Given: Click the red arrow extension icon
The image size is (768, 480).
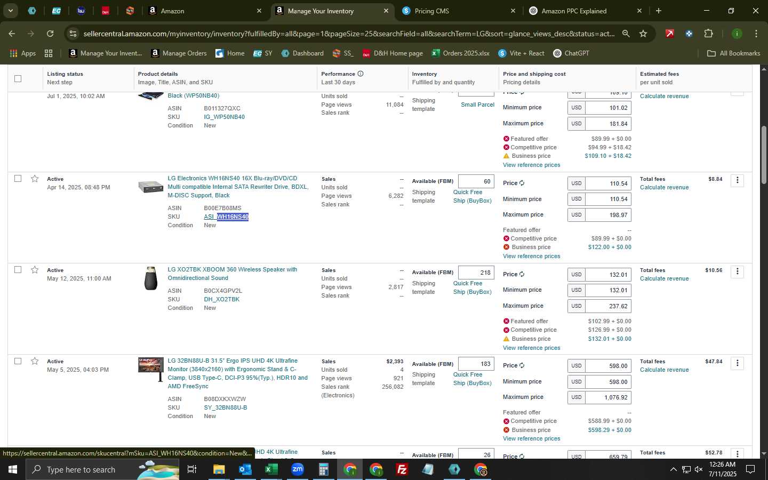Looking at the screenshot, I should pyautogui.click(x=669, y=34).
